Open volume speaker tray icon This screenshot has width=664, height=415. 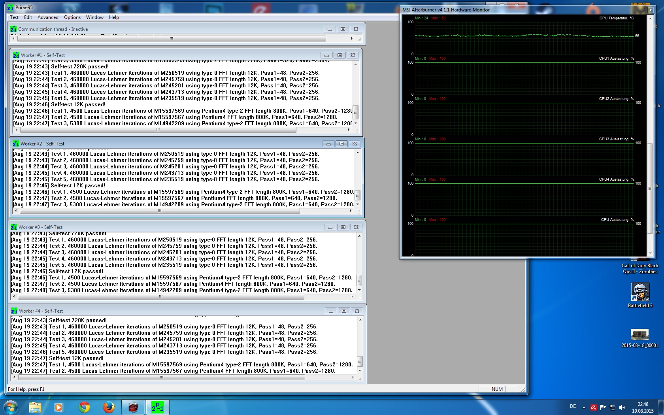tap(622, 407)
